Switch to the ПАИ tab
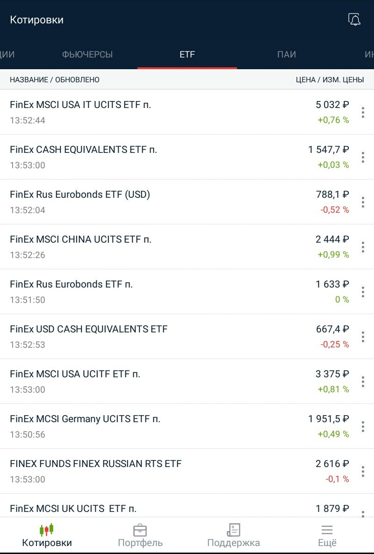The width and height of the screenshot is (374, 554). coord(287,54)
